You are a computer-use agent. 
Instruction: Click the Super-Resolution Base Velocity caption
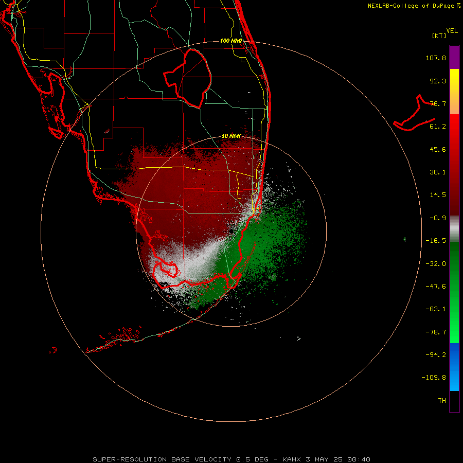(x=232, y=459)
